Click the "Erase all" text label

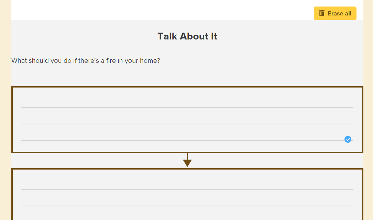339,13
